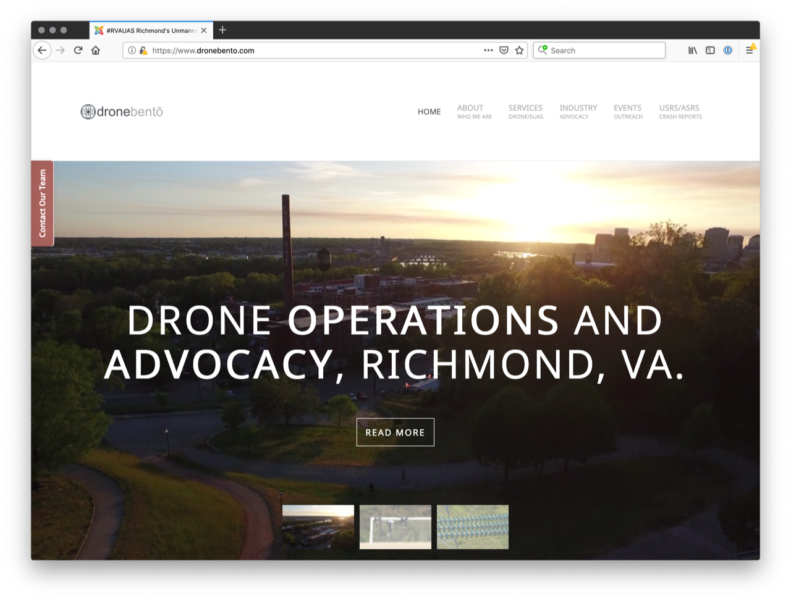Open USRS/ASRS Crash Reports menu
791x601 pixels.
click(680, 112)
